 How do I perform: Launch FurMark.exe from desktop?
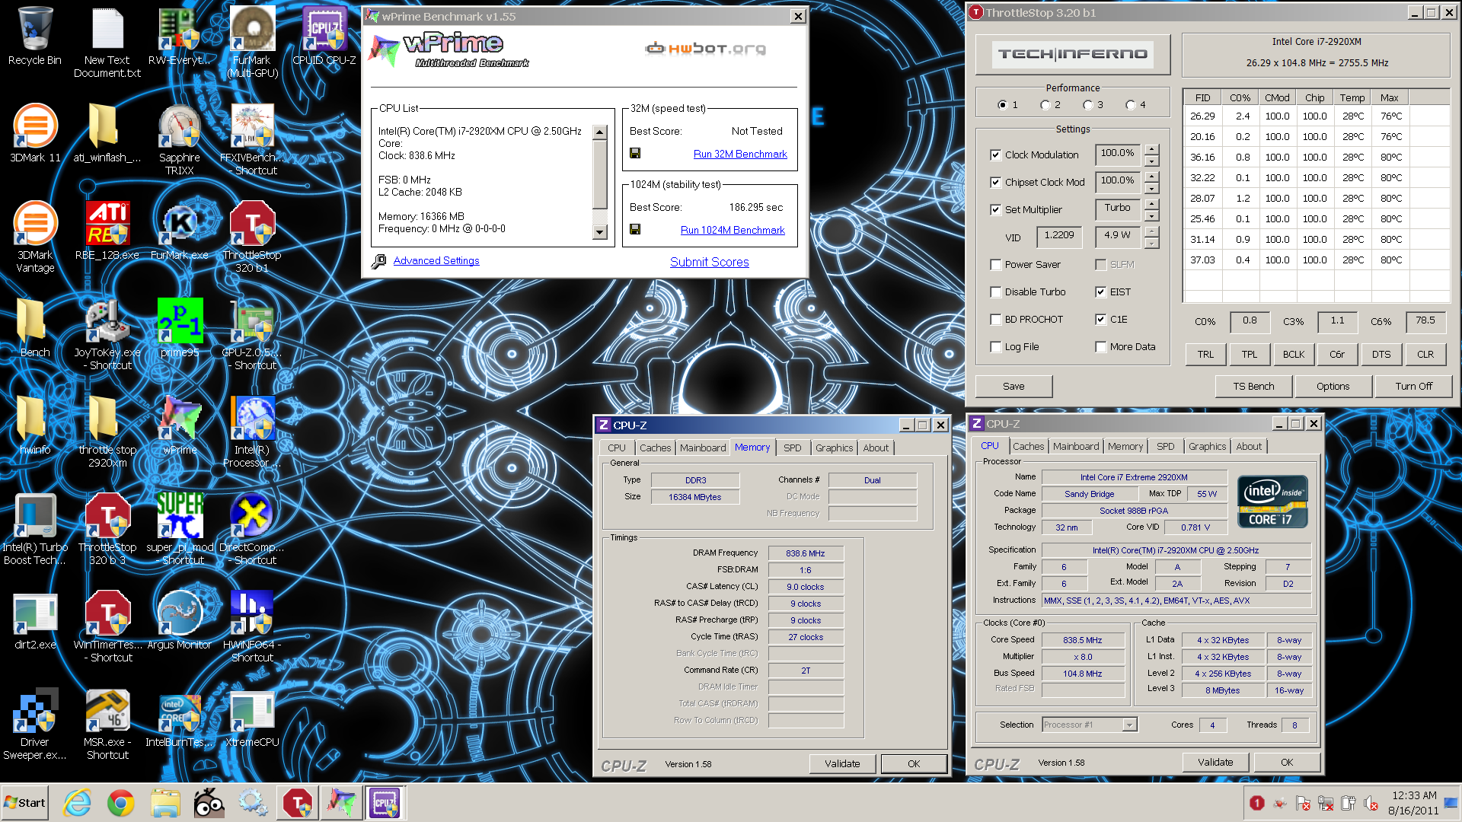[180, 230]
